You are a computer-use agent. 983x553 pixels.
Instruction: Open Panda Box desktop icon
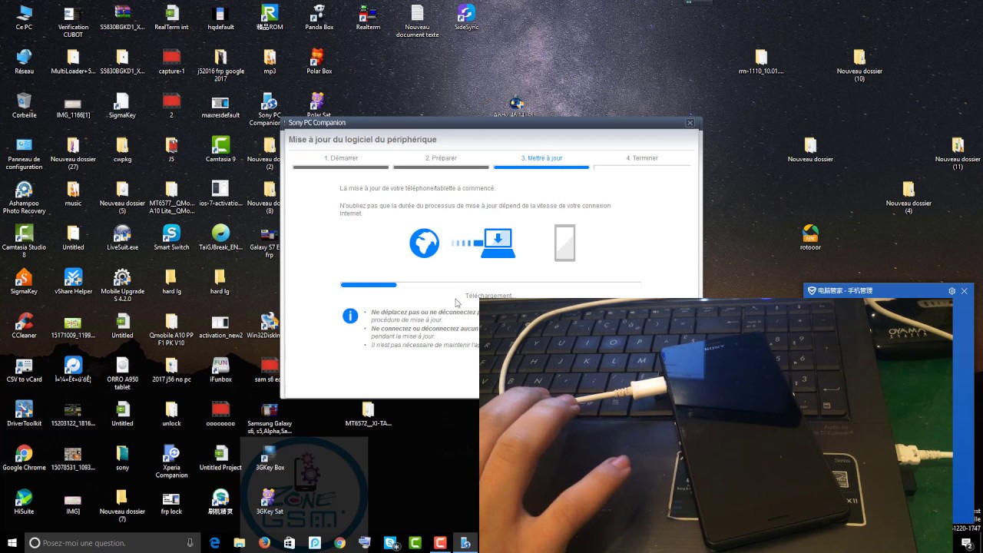tap(319, 18)
